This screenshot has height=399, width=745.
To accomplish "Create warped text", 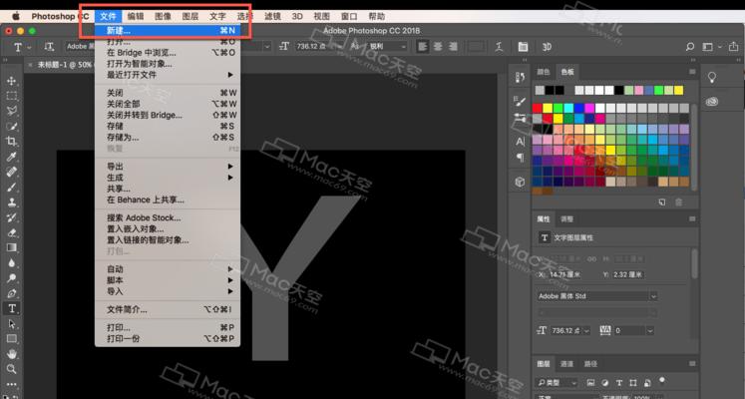I will coord(499,47).
